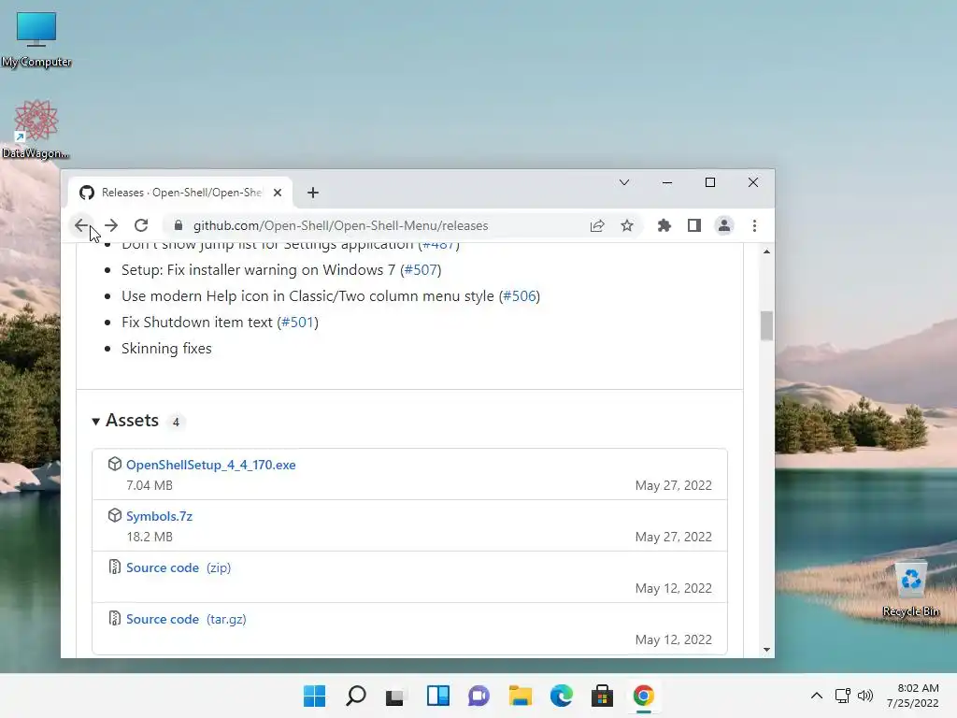Click the zip file icon beside Source code (zip)

(115, 567)
